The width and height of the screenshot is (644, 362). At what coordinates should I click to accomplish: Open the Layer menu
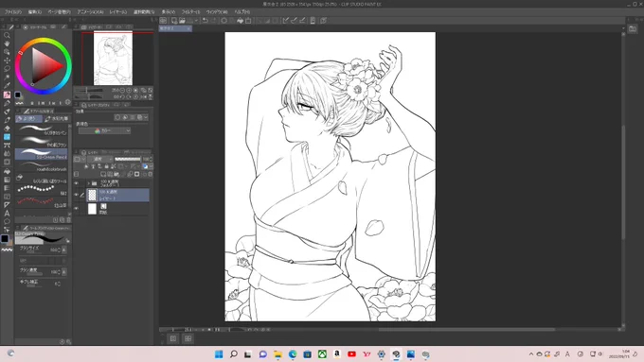(118, 12)
